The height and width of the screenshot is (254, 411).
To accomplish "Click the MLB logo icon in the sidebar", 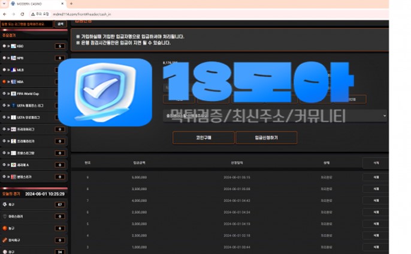I will (x=13, y=70).
